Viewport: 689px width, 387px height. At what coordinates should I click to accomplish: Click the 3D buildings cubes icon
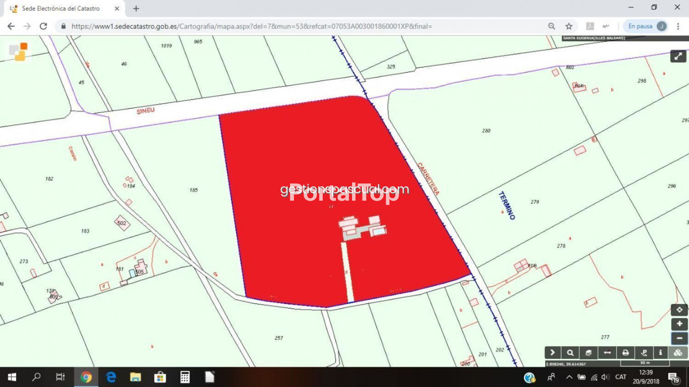678,353
